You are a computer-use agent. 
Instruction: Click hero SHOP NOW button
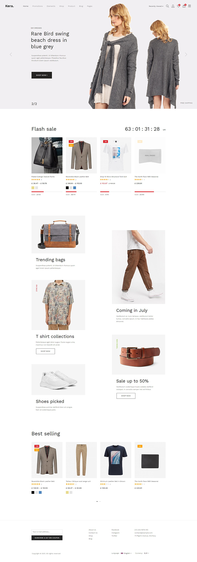point(42,75)
